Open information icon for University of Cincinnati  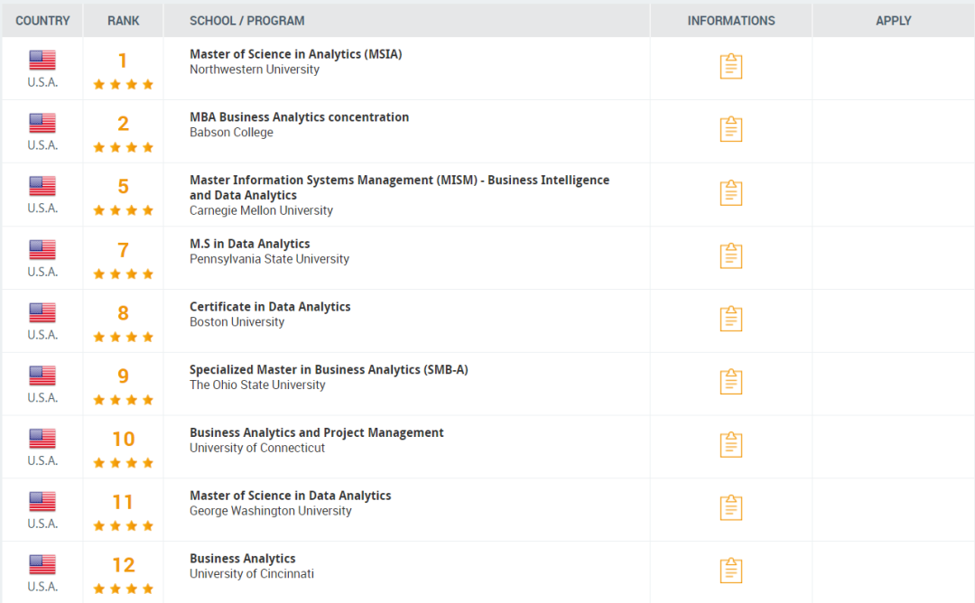(730, 571)
